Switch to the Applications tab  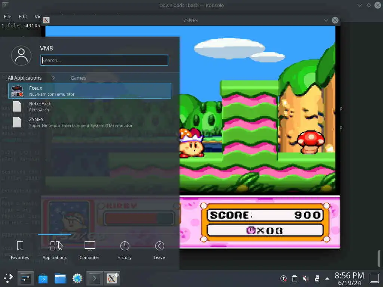(x=55, y=250)
